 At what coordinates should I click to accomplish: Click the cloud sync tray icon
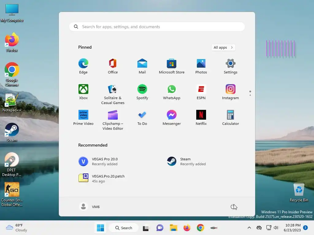pos(259,228)
